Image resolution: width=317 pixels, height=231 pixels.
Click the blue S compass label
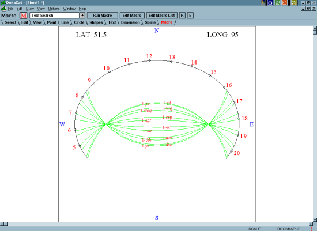pyautogui.click(x=157, y=218)
